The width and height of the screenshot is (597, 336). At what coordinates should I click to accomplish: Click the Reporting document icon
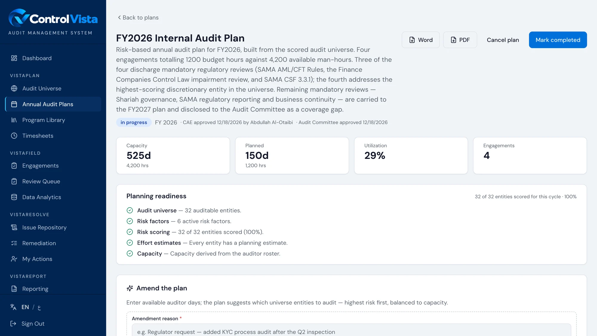[14, 289]
